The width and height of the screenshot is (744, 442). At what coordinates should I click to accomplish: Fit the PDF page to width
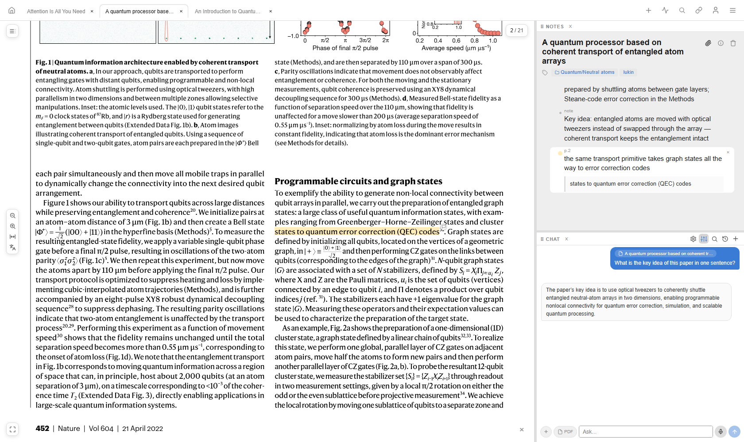click(x=13, y=237)
